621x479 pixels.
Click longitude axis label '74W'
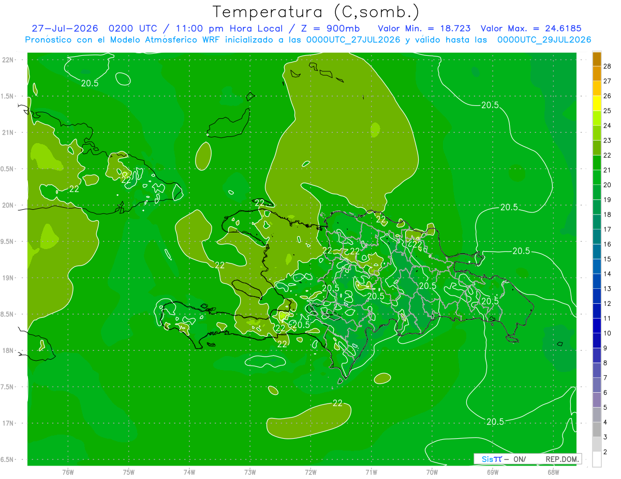pyautogui.click(x=189, y=472)
